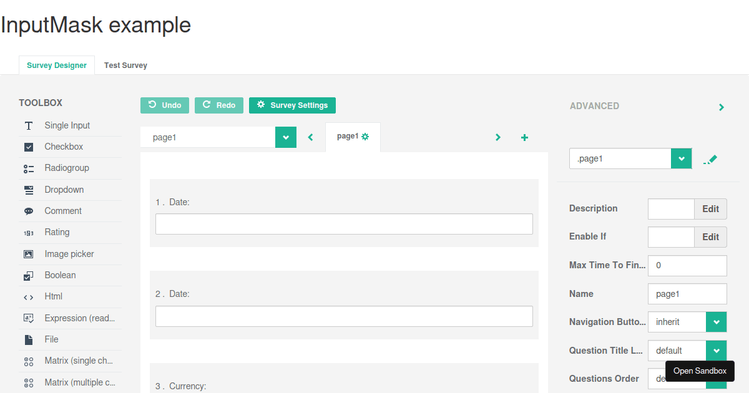Open page1 settings via its gear icon

[366, 137]
